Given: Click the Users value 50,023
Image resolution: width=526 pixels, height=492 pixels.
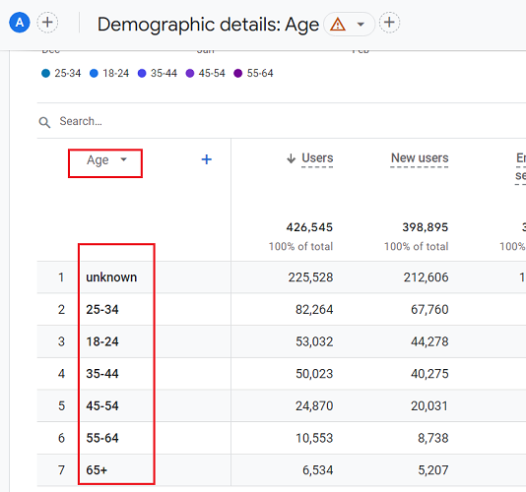Looking at the screenshot, I should pos(314,374).
